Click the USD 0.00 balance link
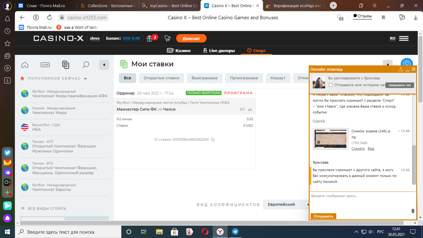 point(131,38)
